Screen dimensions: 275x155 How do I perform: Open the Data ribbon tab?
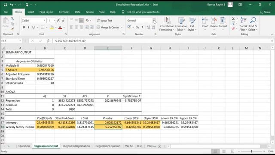click(x=77, y=12)
